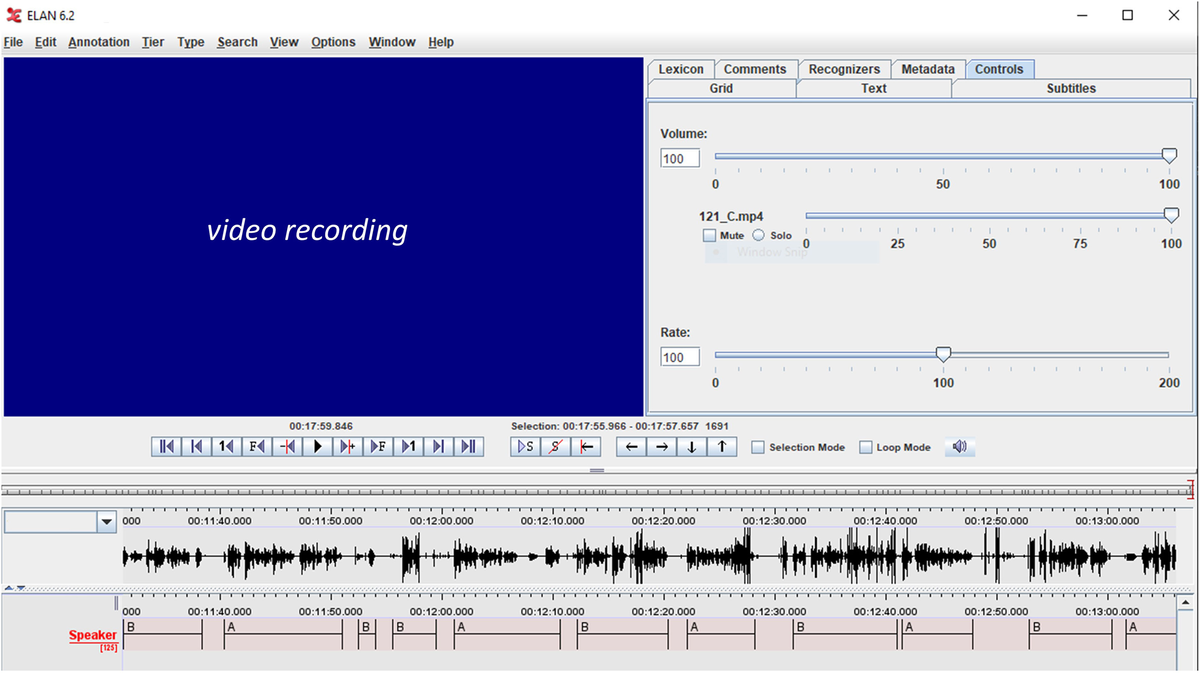Switch to the Subtitles tab

(x=1071, y=88)
